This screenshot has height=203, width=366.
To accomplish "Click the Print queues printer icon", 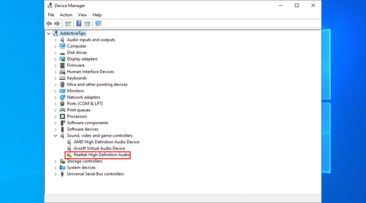I will 62,110.
